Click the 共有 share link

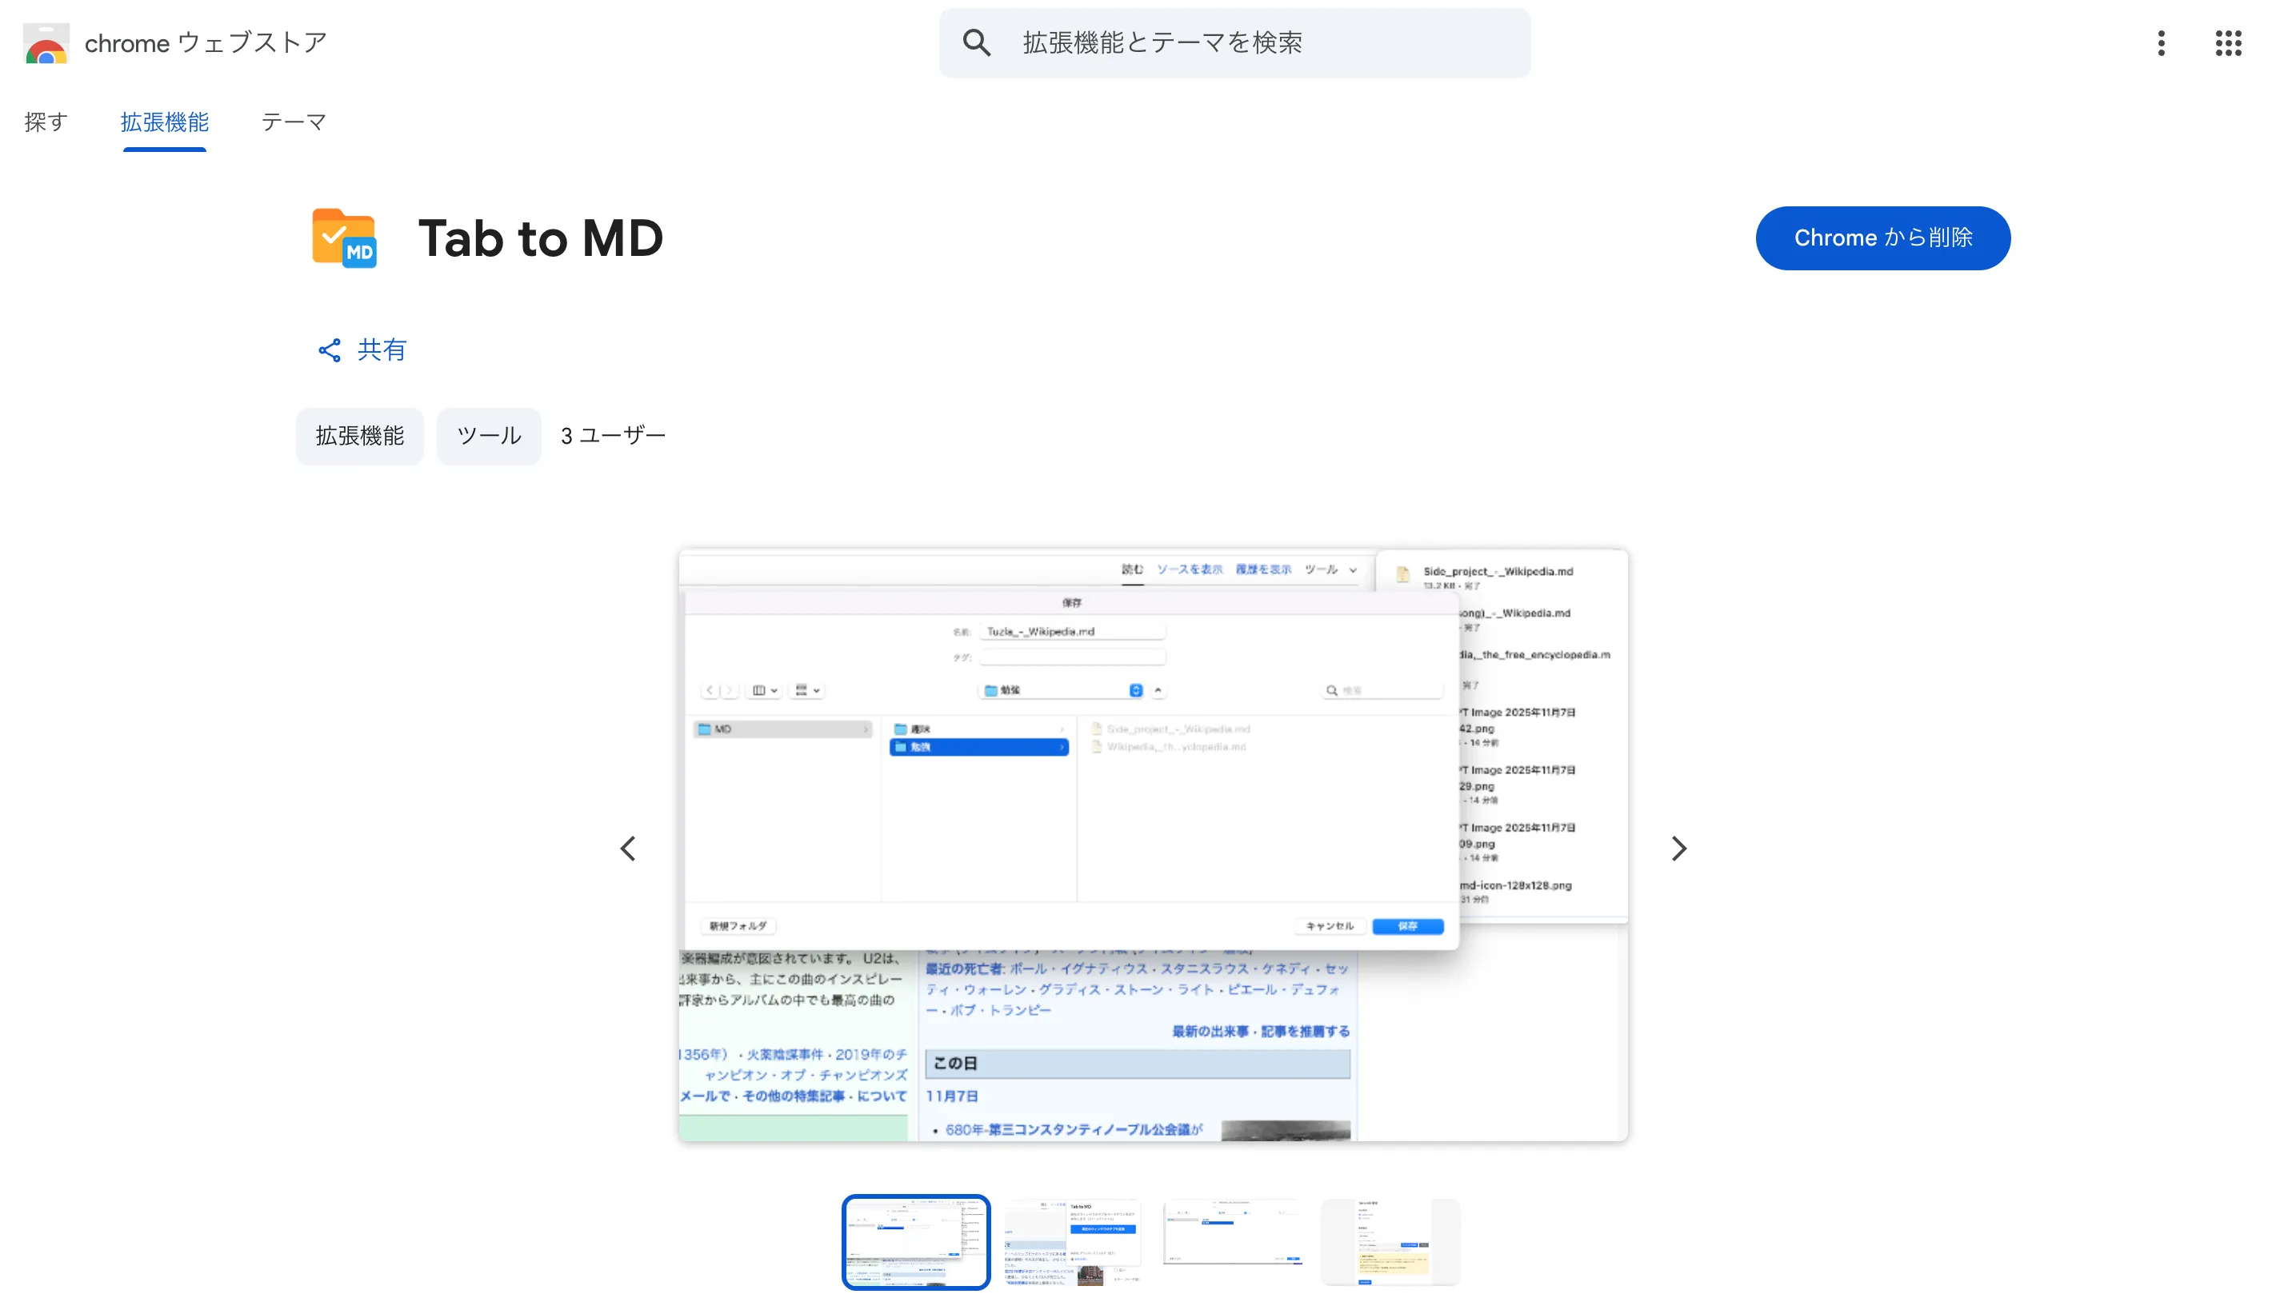[x=382, y=350]
